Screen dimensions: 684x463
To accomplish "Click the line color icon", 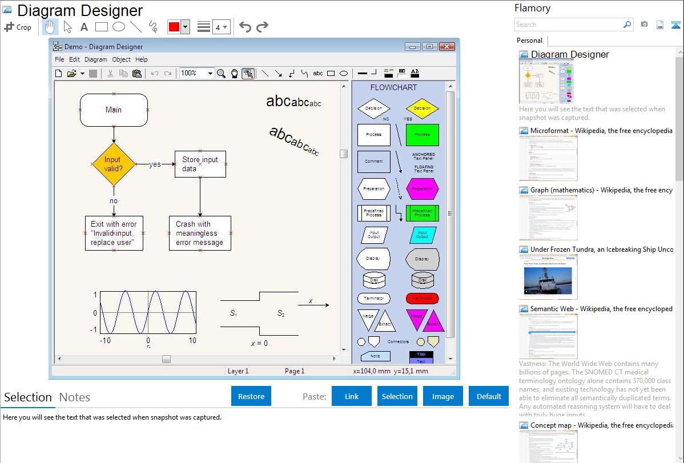I will [389, 73].
